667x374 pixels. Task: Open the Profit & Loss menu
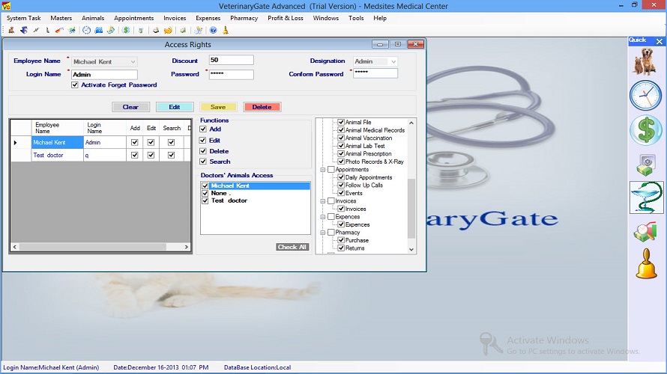[x=286, y=18]
